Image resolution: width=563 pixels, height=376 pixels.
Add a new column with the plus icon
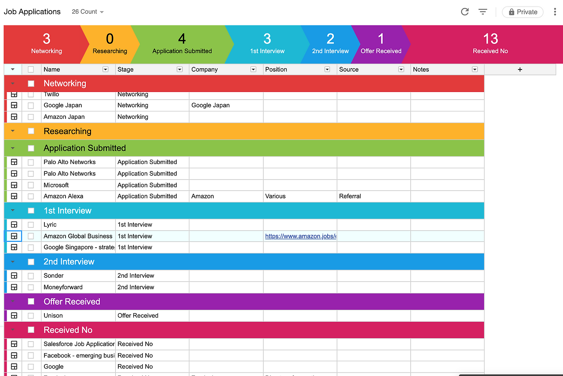(520, 69)
